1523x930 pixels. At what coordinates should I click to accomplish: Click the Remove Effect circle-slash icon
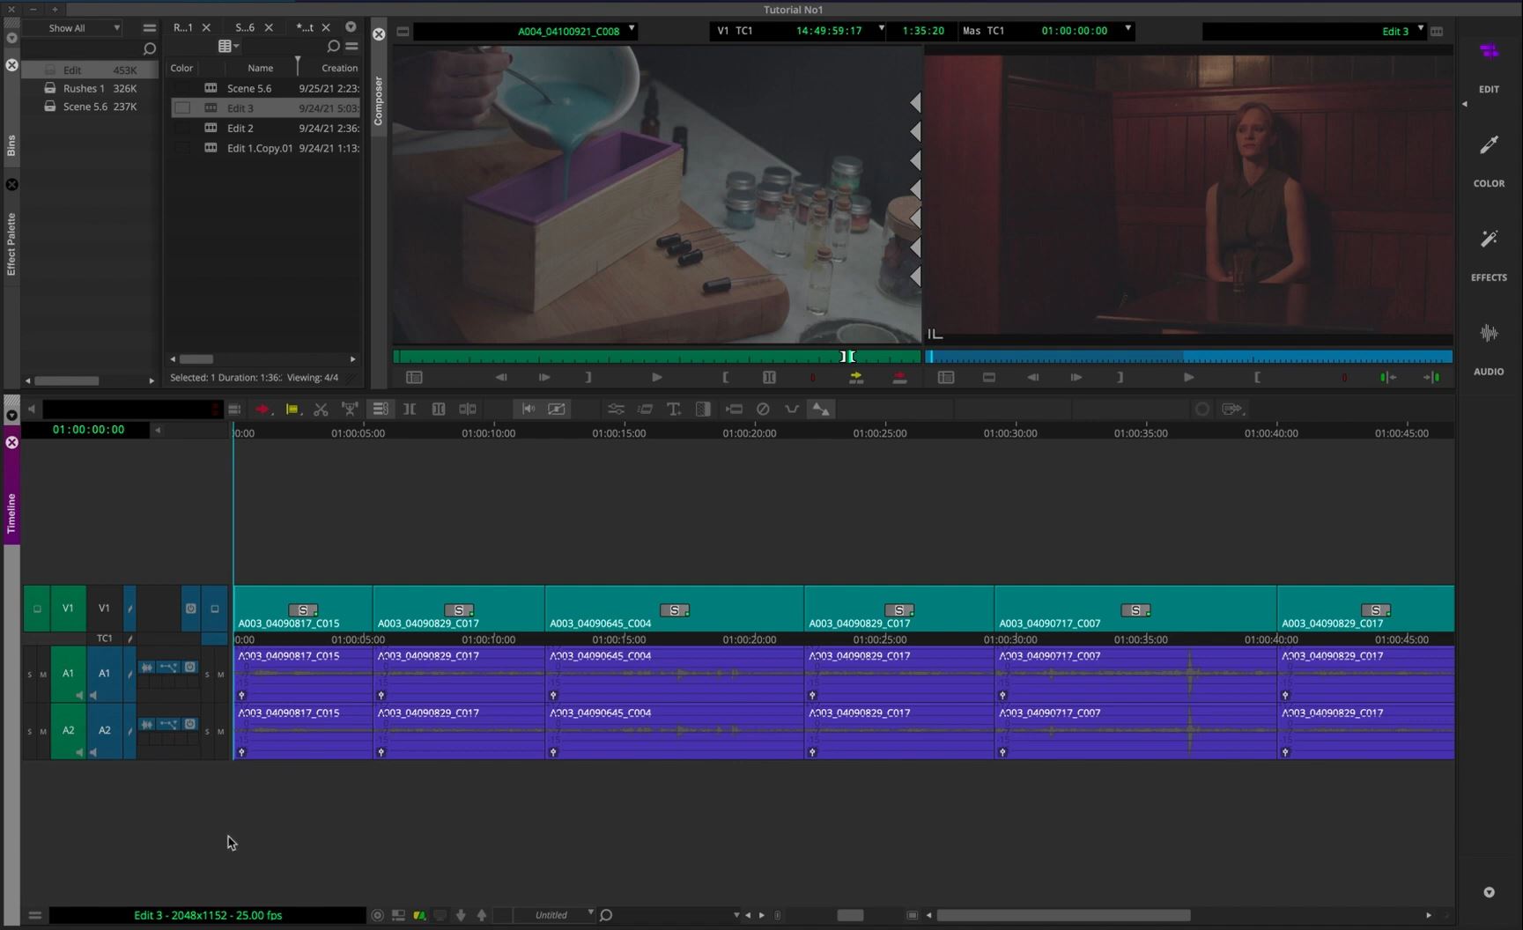pos(763,409)
